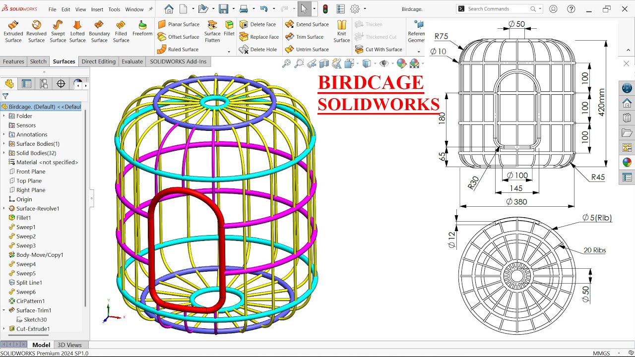Collapse the Surface-Trim1 feature node
The image size is (635, 357).
point(4,310)
